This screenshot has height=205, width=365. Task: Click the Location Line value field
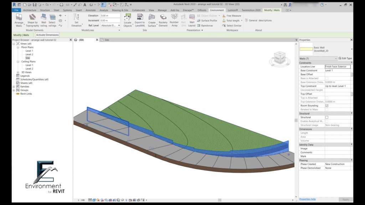coord(338,67)
